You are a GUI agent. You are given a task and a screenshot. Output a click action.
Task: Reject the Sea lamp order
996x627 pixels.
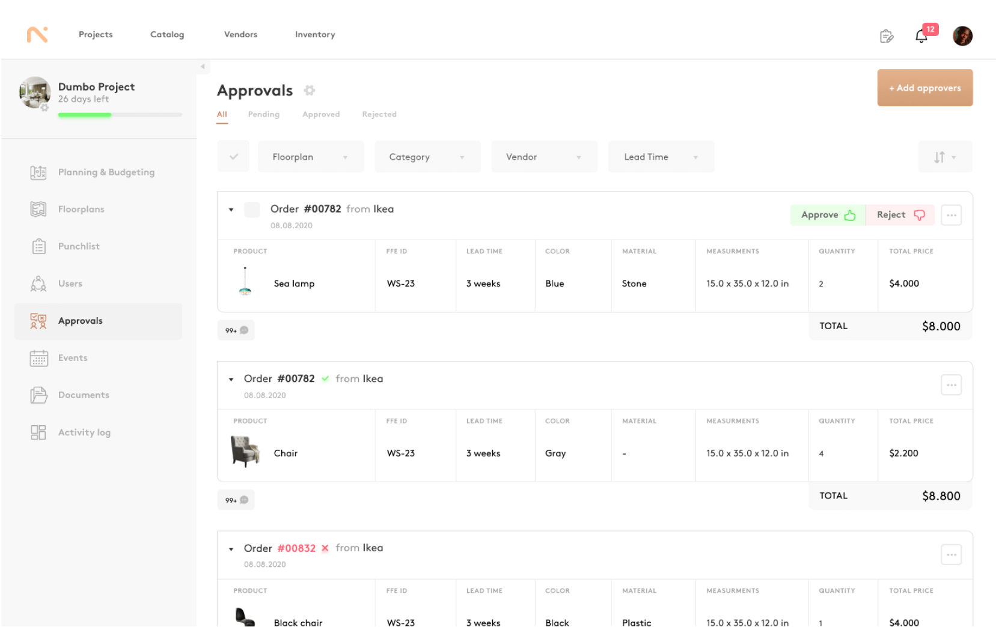[900, 215]
